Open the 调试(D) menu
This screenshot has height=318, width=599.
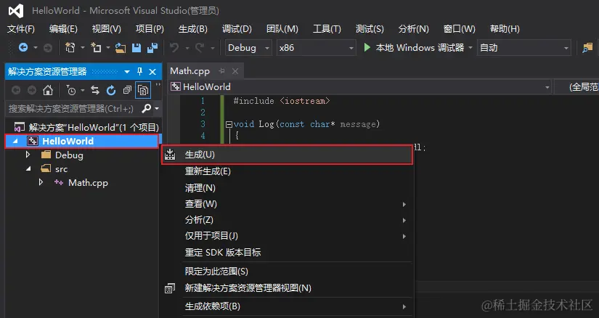coord(237,29)
